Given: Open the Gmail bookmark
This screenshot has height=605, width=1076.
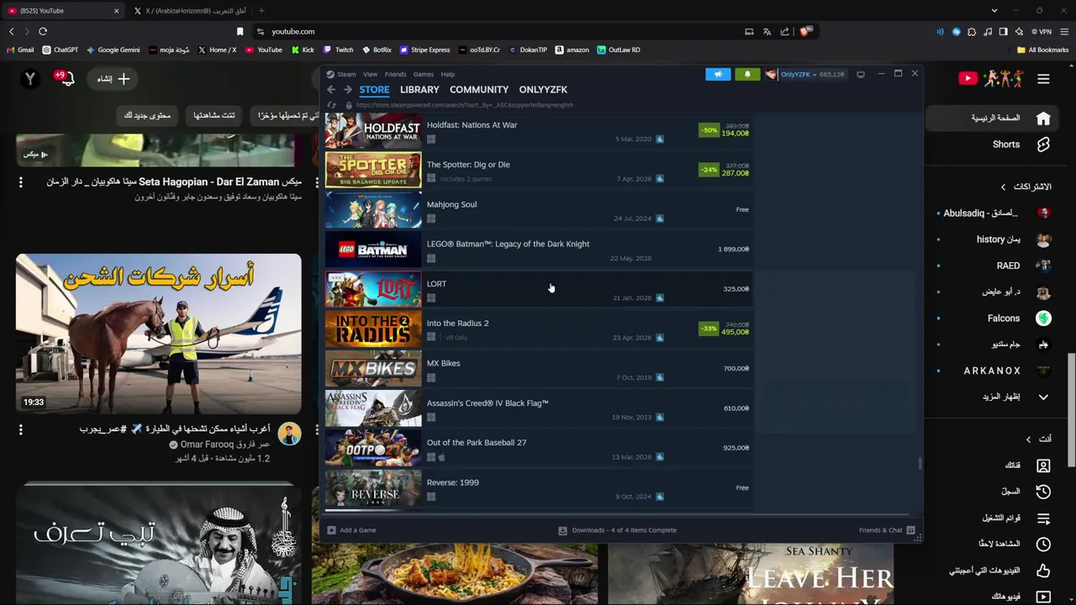Looking at the screenshot, I should pyautogui.click(x=20, y=50).
